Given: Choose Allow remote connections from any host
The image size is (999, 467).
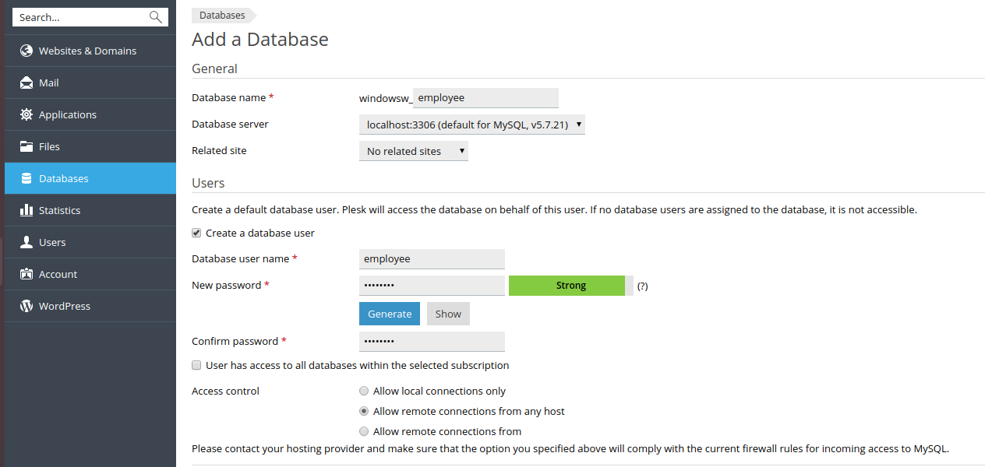Looking at the screenshot, I should click(364, 411).
